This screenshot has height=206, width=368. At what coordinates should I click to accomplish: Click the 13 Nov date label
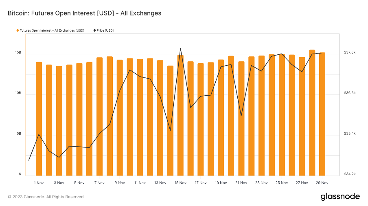pos(160,183)
